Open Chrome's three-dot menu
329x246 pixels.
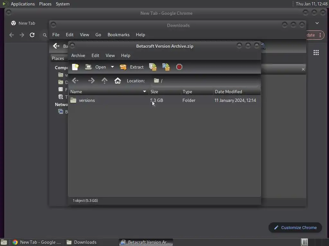(320, 35)
